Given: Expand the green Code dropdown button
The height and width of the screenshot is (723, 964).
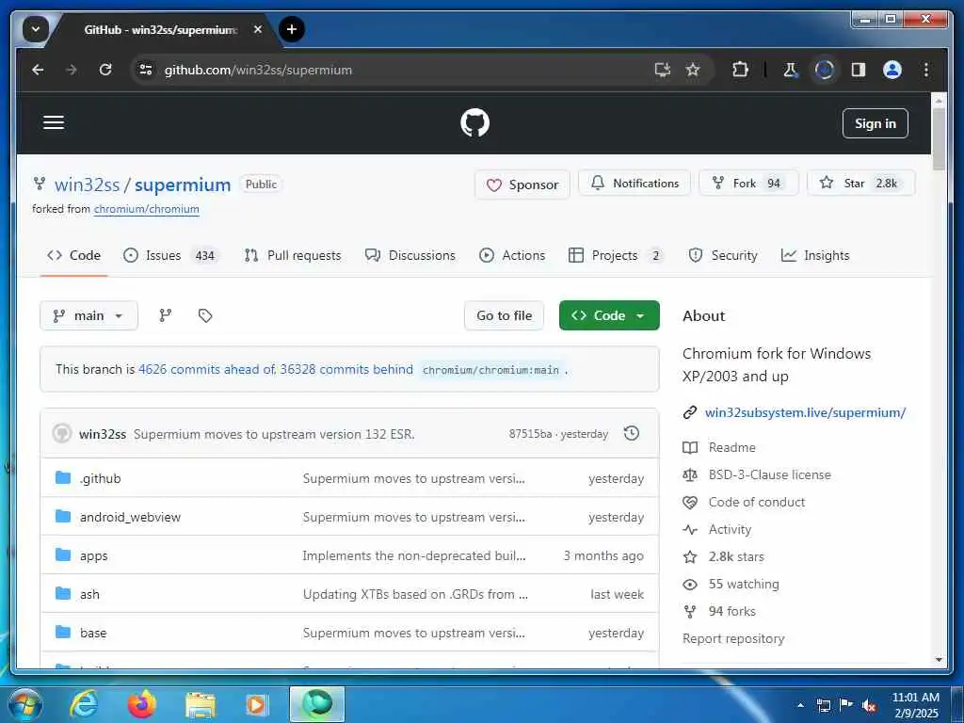Looking at the screenshot, I should click(609, 315).
